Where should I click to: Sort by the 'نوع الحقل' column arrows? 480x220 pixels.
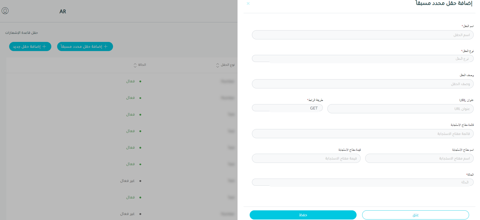(218, 65)
